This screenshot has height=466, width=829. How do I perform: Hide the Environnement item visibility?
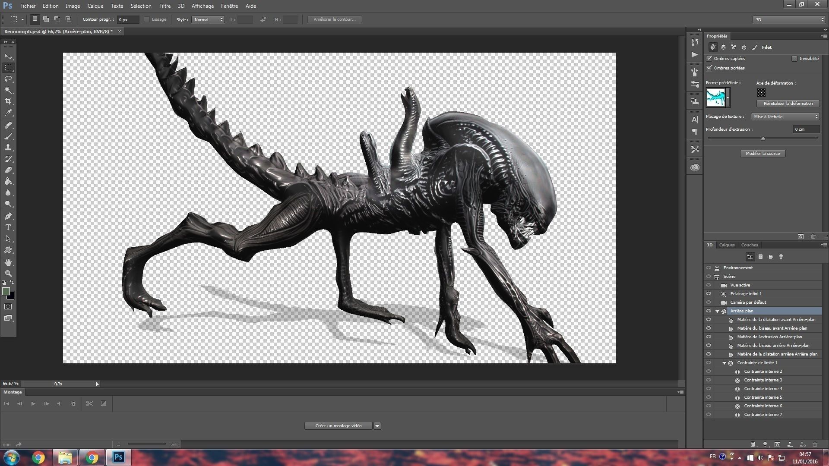(x=709, y=268)
